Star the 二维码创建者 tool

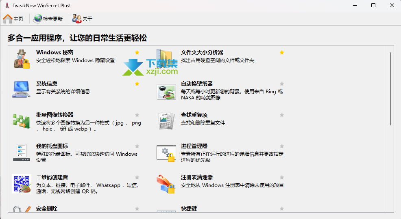[x=137, y=178]
